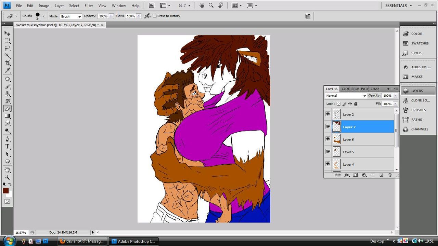Screen dimensions: 438x246
Task: Open layer blend mode dropdown
Action: click(346, 96)
